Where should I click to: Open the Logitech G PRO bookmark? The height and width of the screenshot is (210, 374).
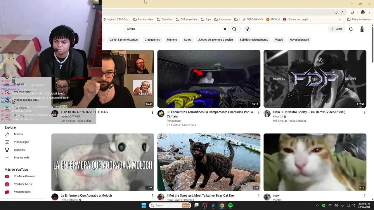pos(116,20)
